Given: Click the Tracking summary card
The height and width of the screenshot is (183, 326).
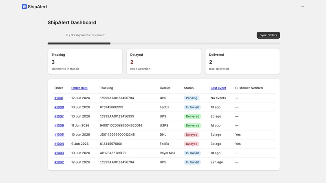Looking at the screenshot, I should (x=85, y=62).
